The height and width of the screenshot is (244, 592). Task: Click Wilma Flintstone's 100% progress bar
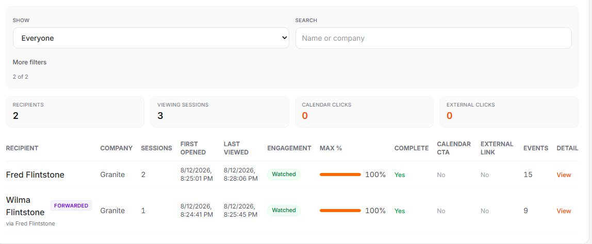pyautogui.click(x=340, y=211)
